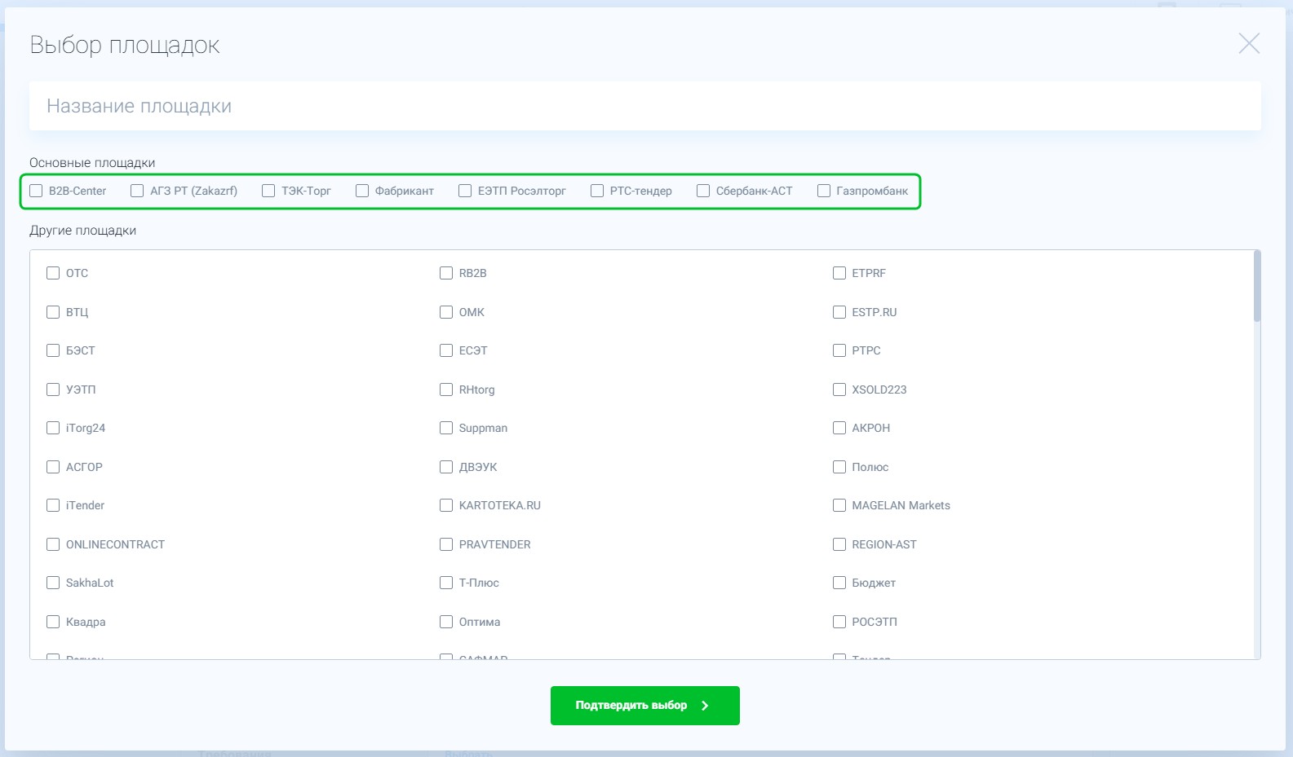Click the scrollbar of the Другие площадки list
This screenshot has height=757, width=1293.
pyautogui.click(x=1257, y=286)
